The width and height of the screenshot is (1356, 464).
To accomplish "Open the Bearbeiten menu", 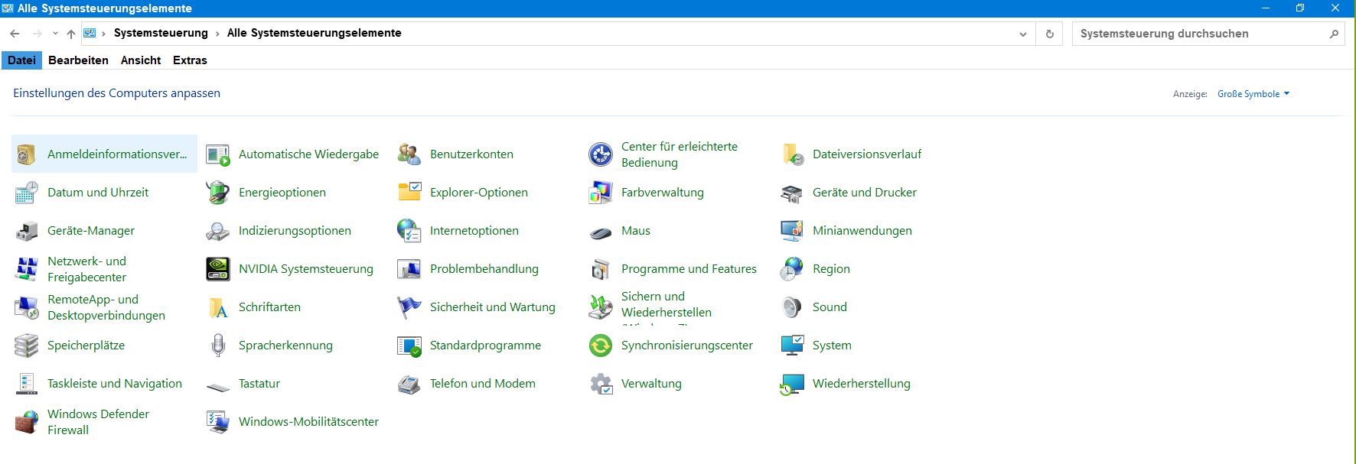I will (x=78, y=60).
